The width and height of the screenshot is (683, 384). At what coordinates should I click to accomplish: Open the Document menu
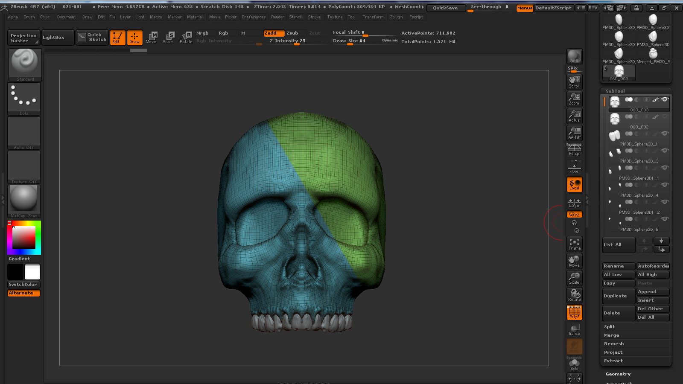pos(67,17)
